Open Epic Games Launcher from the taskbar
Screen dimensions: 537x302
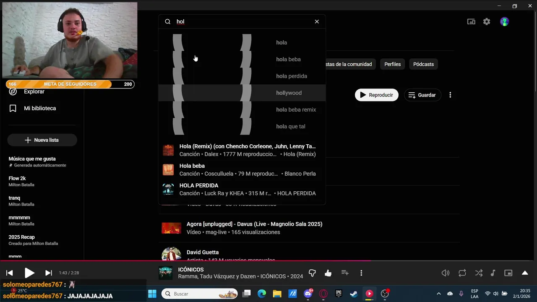[339, 294]
